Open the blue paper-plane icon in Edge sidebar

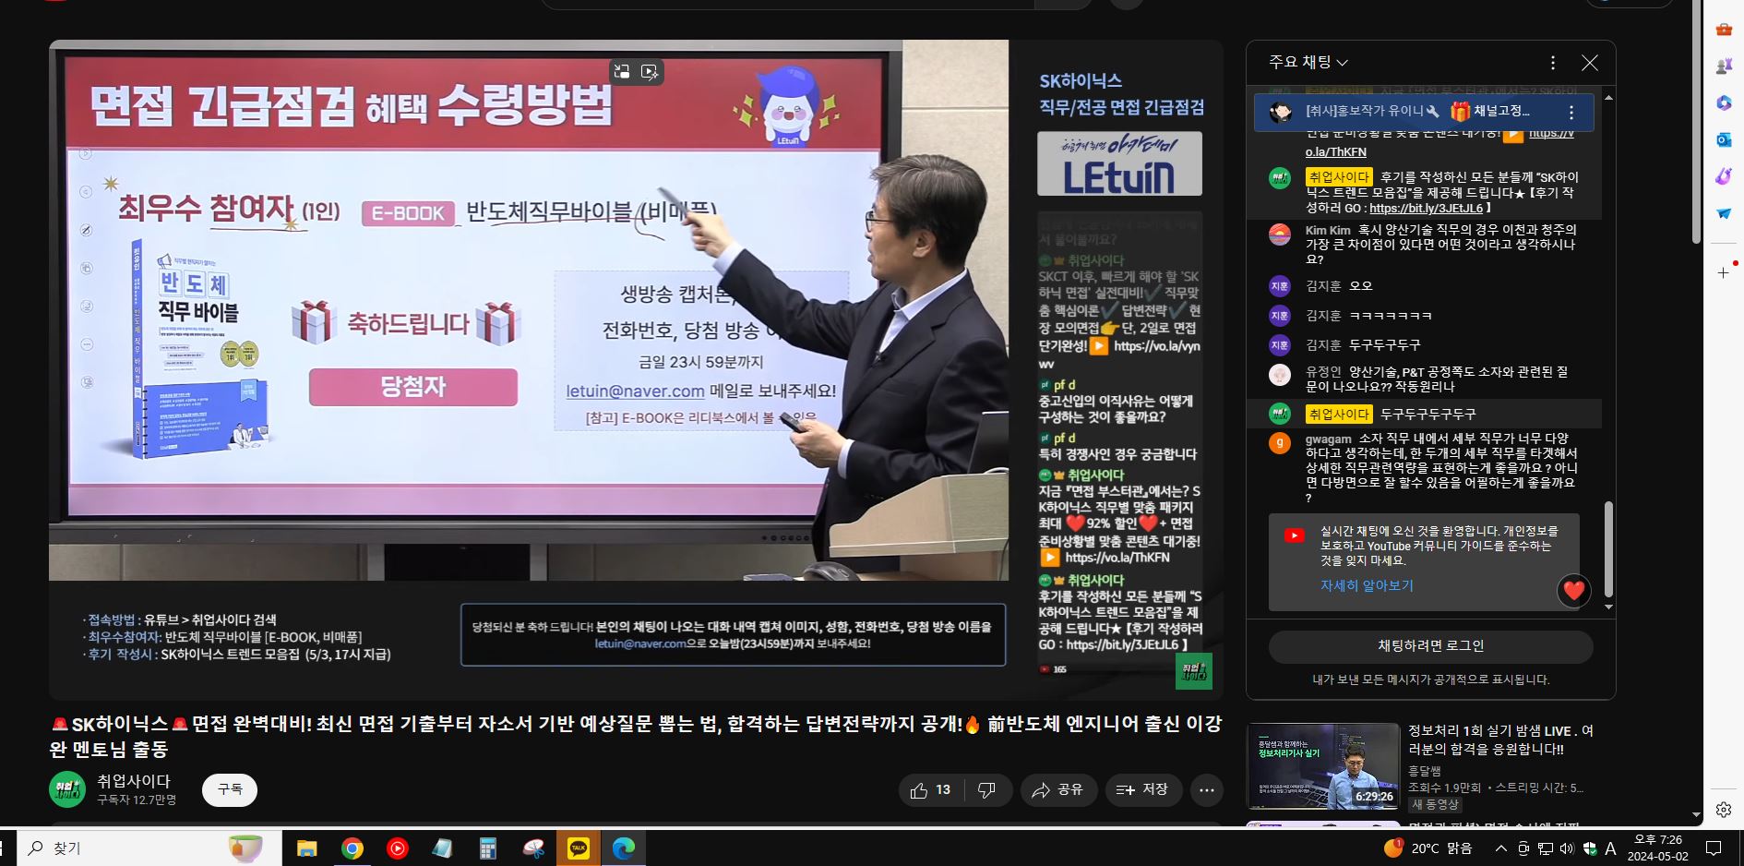tap(1724, 213)
